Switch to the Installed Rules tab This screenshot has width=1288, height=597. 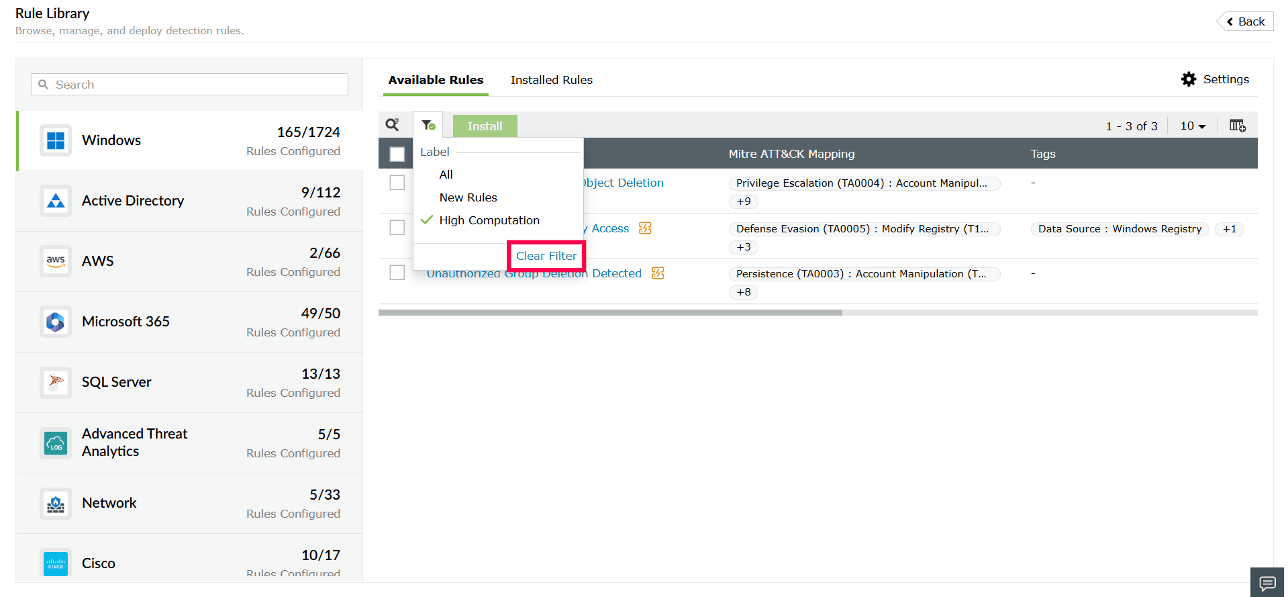pyautogui.click(x=552, y=80)
